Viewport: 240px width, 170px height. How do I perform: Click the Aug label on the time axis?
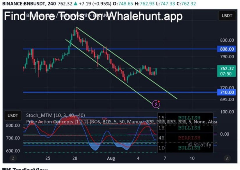pos(111,158)
